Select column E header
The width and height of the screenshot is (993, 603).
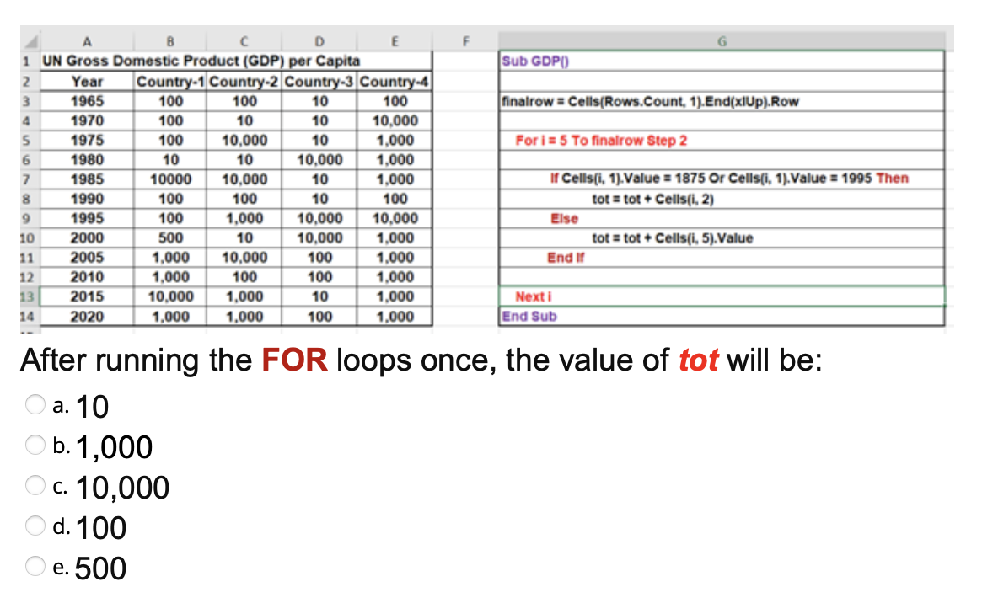pos(395,42)
